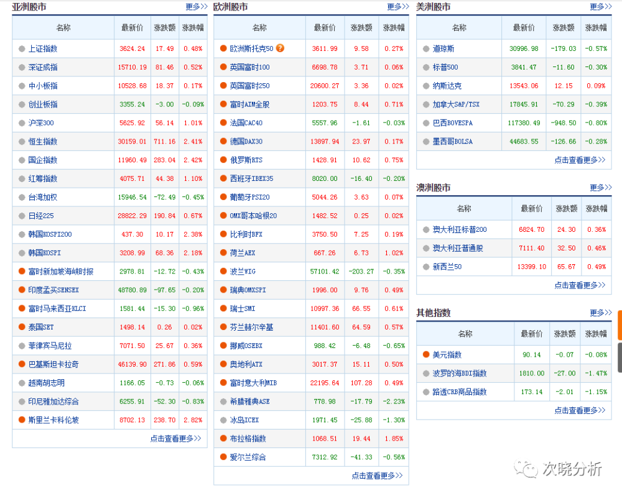Click the orange dot beside 印度孟买SENSEX
This screenshot has height=496, width=622.
[22, 290]
